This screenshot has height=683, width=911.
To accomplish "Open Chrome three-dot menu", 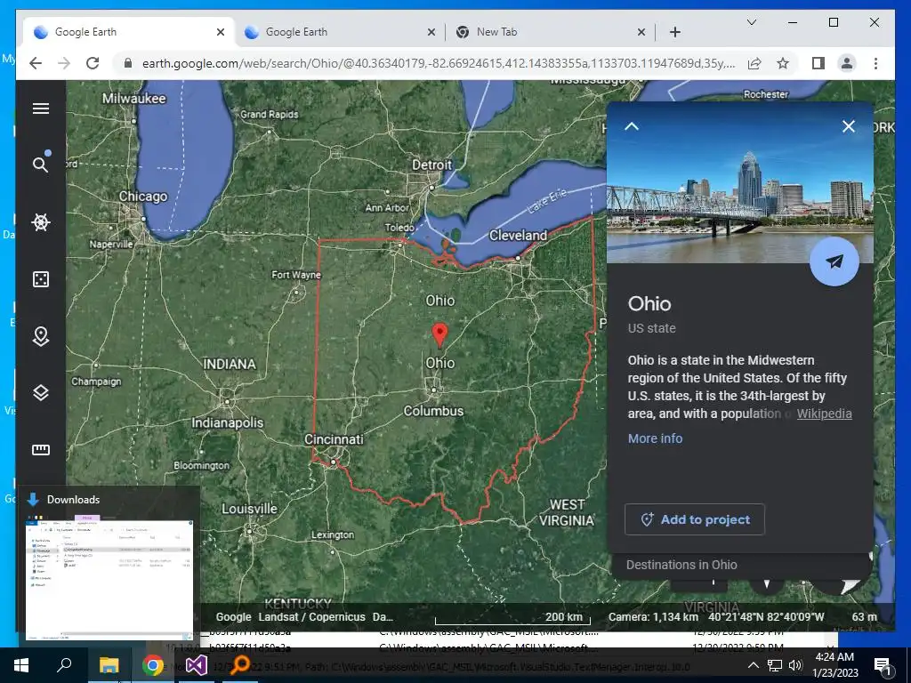I will point(875,63).
